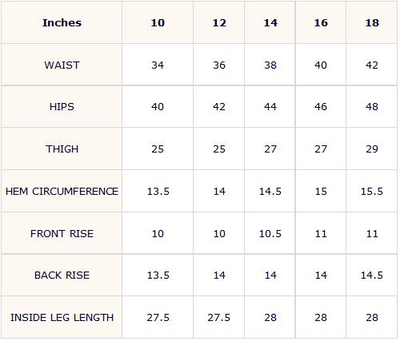Click the HIPS row label
The image size is (400, 341).
point(62,107)
